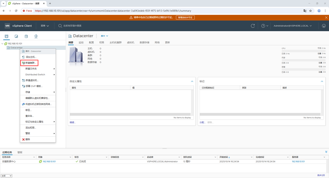The height and width of the screenshot is (178, 329).
Task: Bookmark this page with the star icon
Action: click(x=310, y=11)
